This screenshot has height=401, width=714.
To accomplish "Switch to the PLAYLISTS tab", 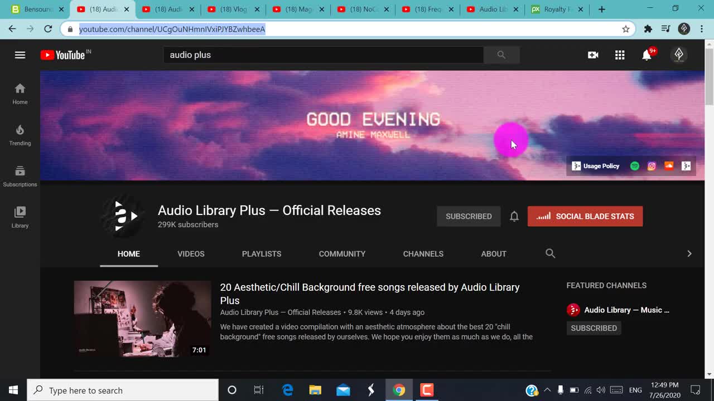I will [x=262, y=253].
